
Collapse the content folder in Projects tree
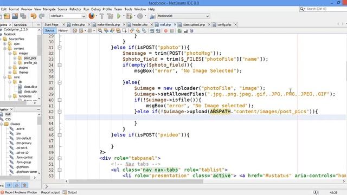(5, 48)
